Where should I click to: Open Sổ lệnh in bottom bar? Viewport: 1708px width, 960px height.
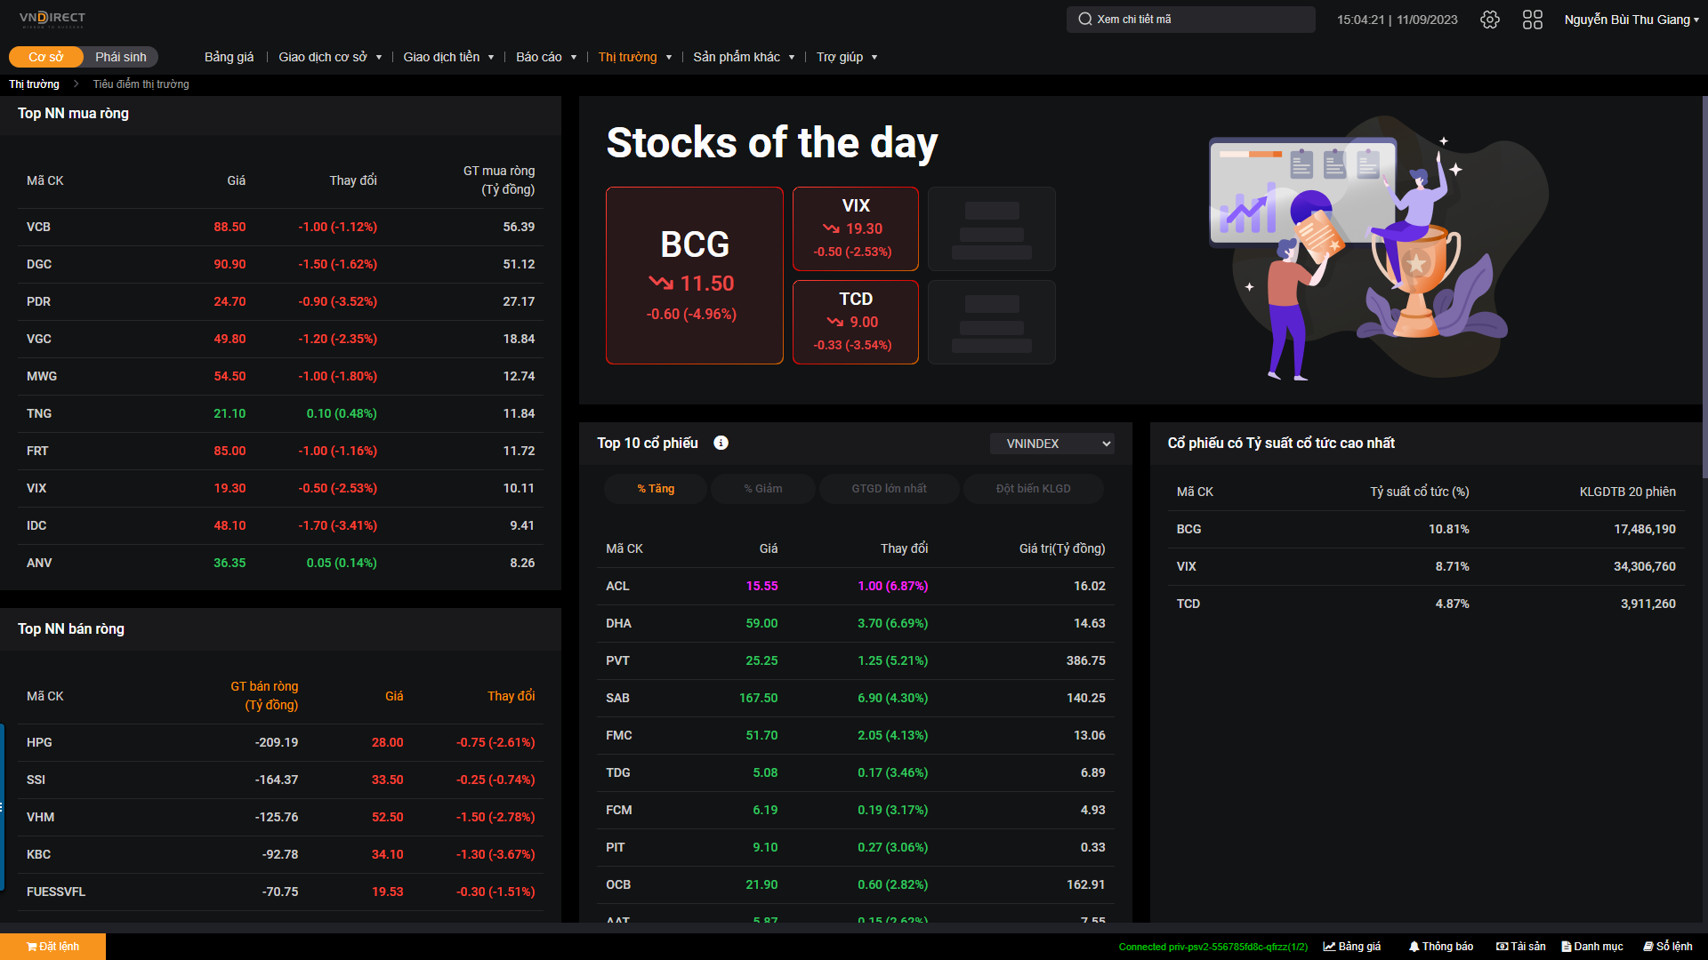tap(1668, 947)
